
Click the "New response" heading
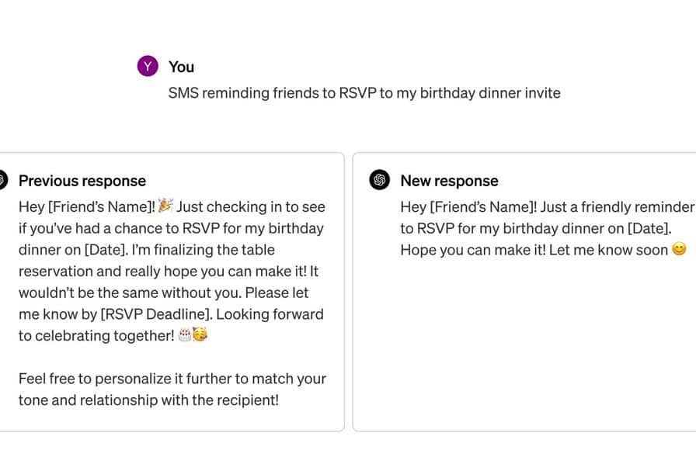click(449, 181)
